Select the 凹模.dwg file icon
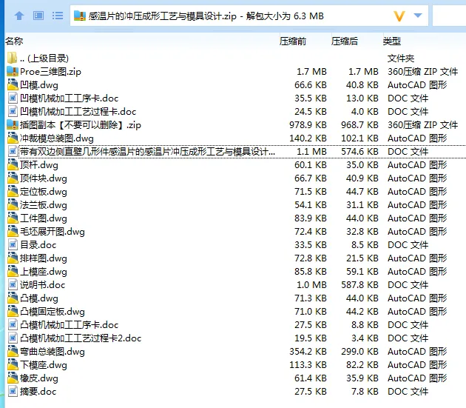The height and width of the screenshot is (408, 466). click(x=13, y=85)
